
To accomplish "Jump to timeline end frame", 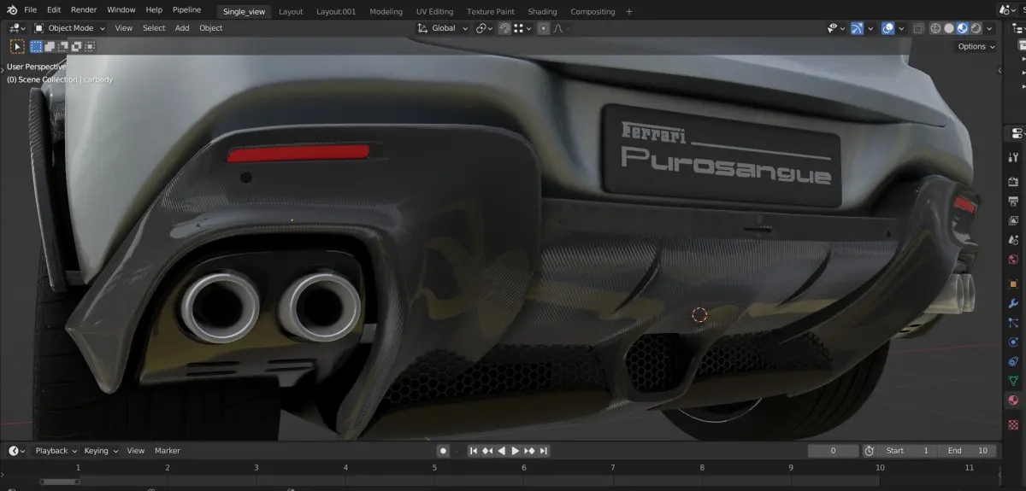I will click(x=544, y=451).
